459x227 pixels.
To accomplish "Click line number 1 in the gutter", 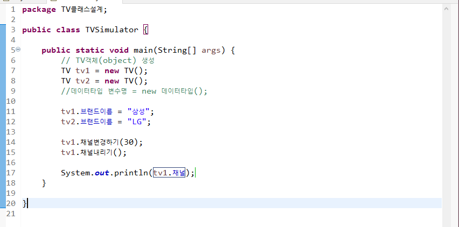I will point(13,10).
